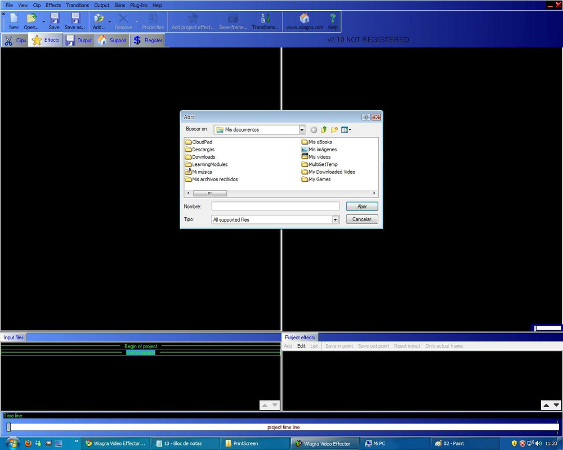Expand Add toolbar dropdown arrow
The width and height of the screenshot is (563, 450).
coord(110,21)
